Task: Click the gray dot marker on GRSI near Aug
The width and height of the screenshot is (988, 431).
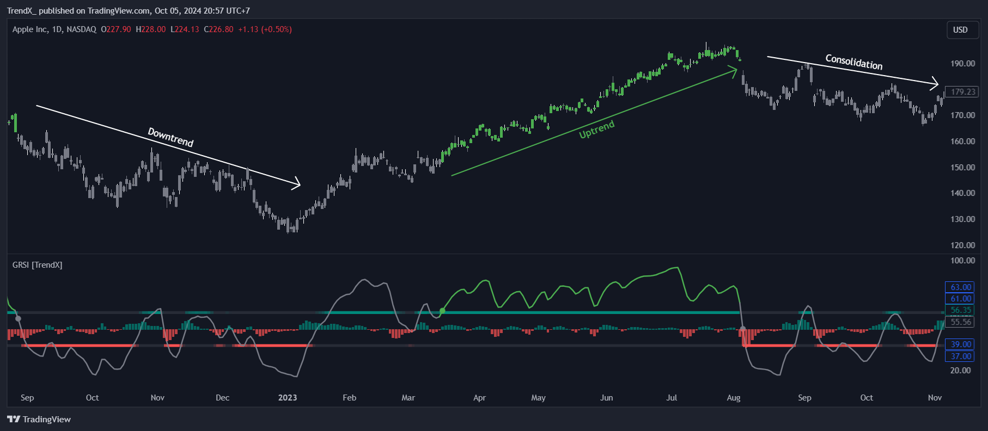Action: (743, 329)
